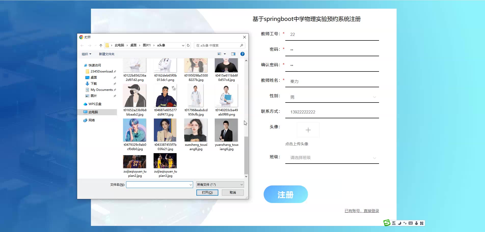Select thumbnail zuijiaqiuyuan_tupian3.jpg

coord(165,161)
